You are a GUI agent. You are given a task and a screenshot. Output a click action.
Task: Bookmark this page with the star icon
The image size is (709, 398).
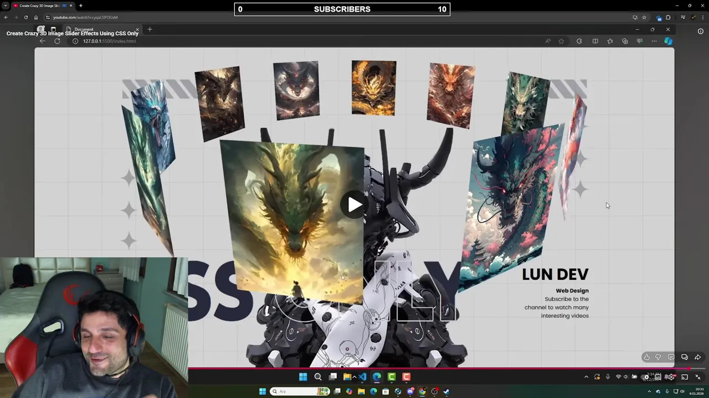(x=644, y=17)
